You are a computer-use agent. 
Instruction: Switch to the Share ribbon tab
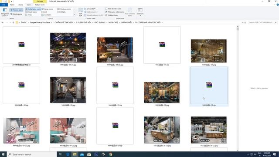20,5
